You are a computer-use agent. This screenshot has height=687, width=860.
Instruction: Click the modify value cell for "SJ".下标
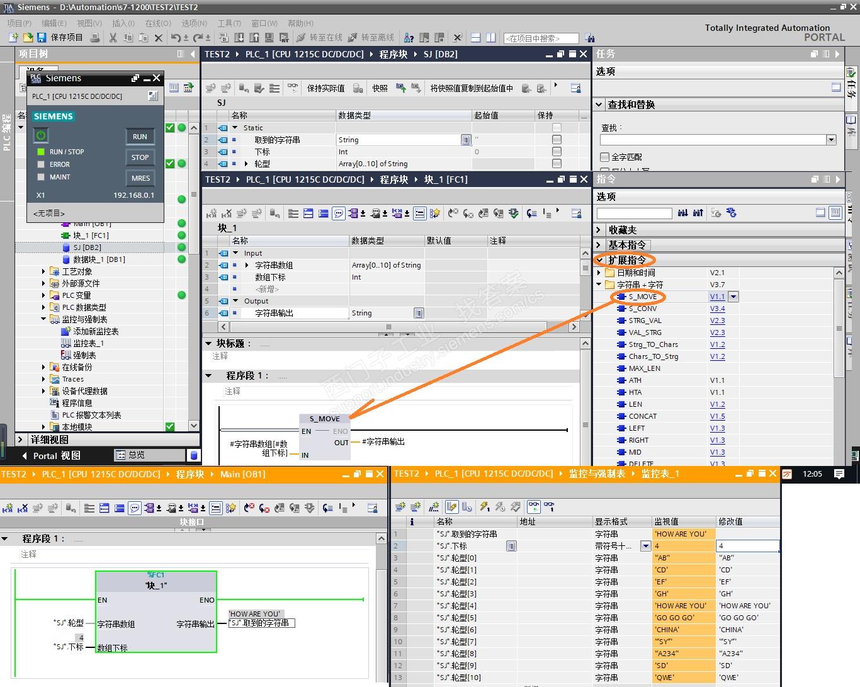(x=748, y=546)
